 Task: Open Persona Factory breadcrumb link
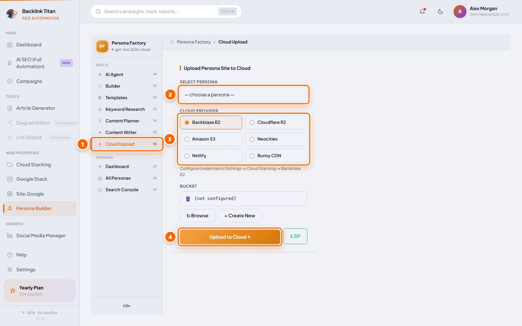(194, 42)
